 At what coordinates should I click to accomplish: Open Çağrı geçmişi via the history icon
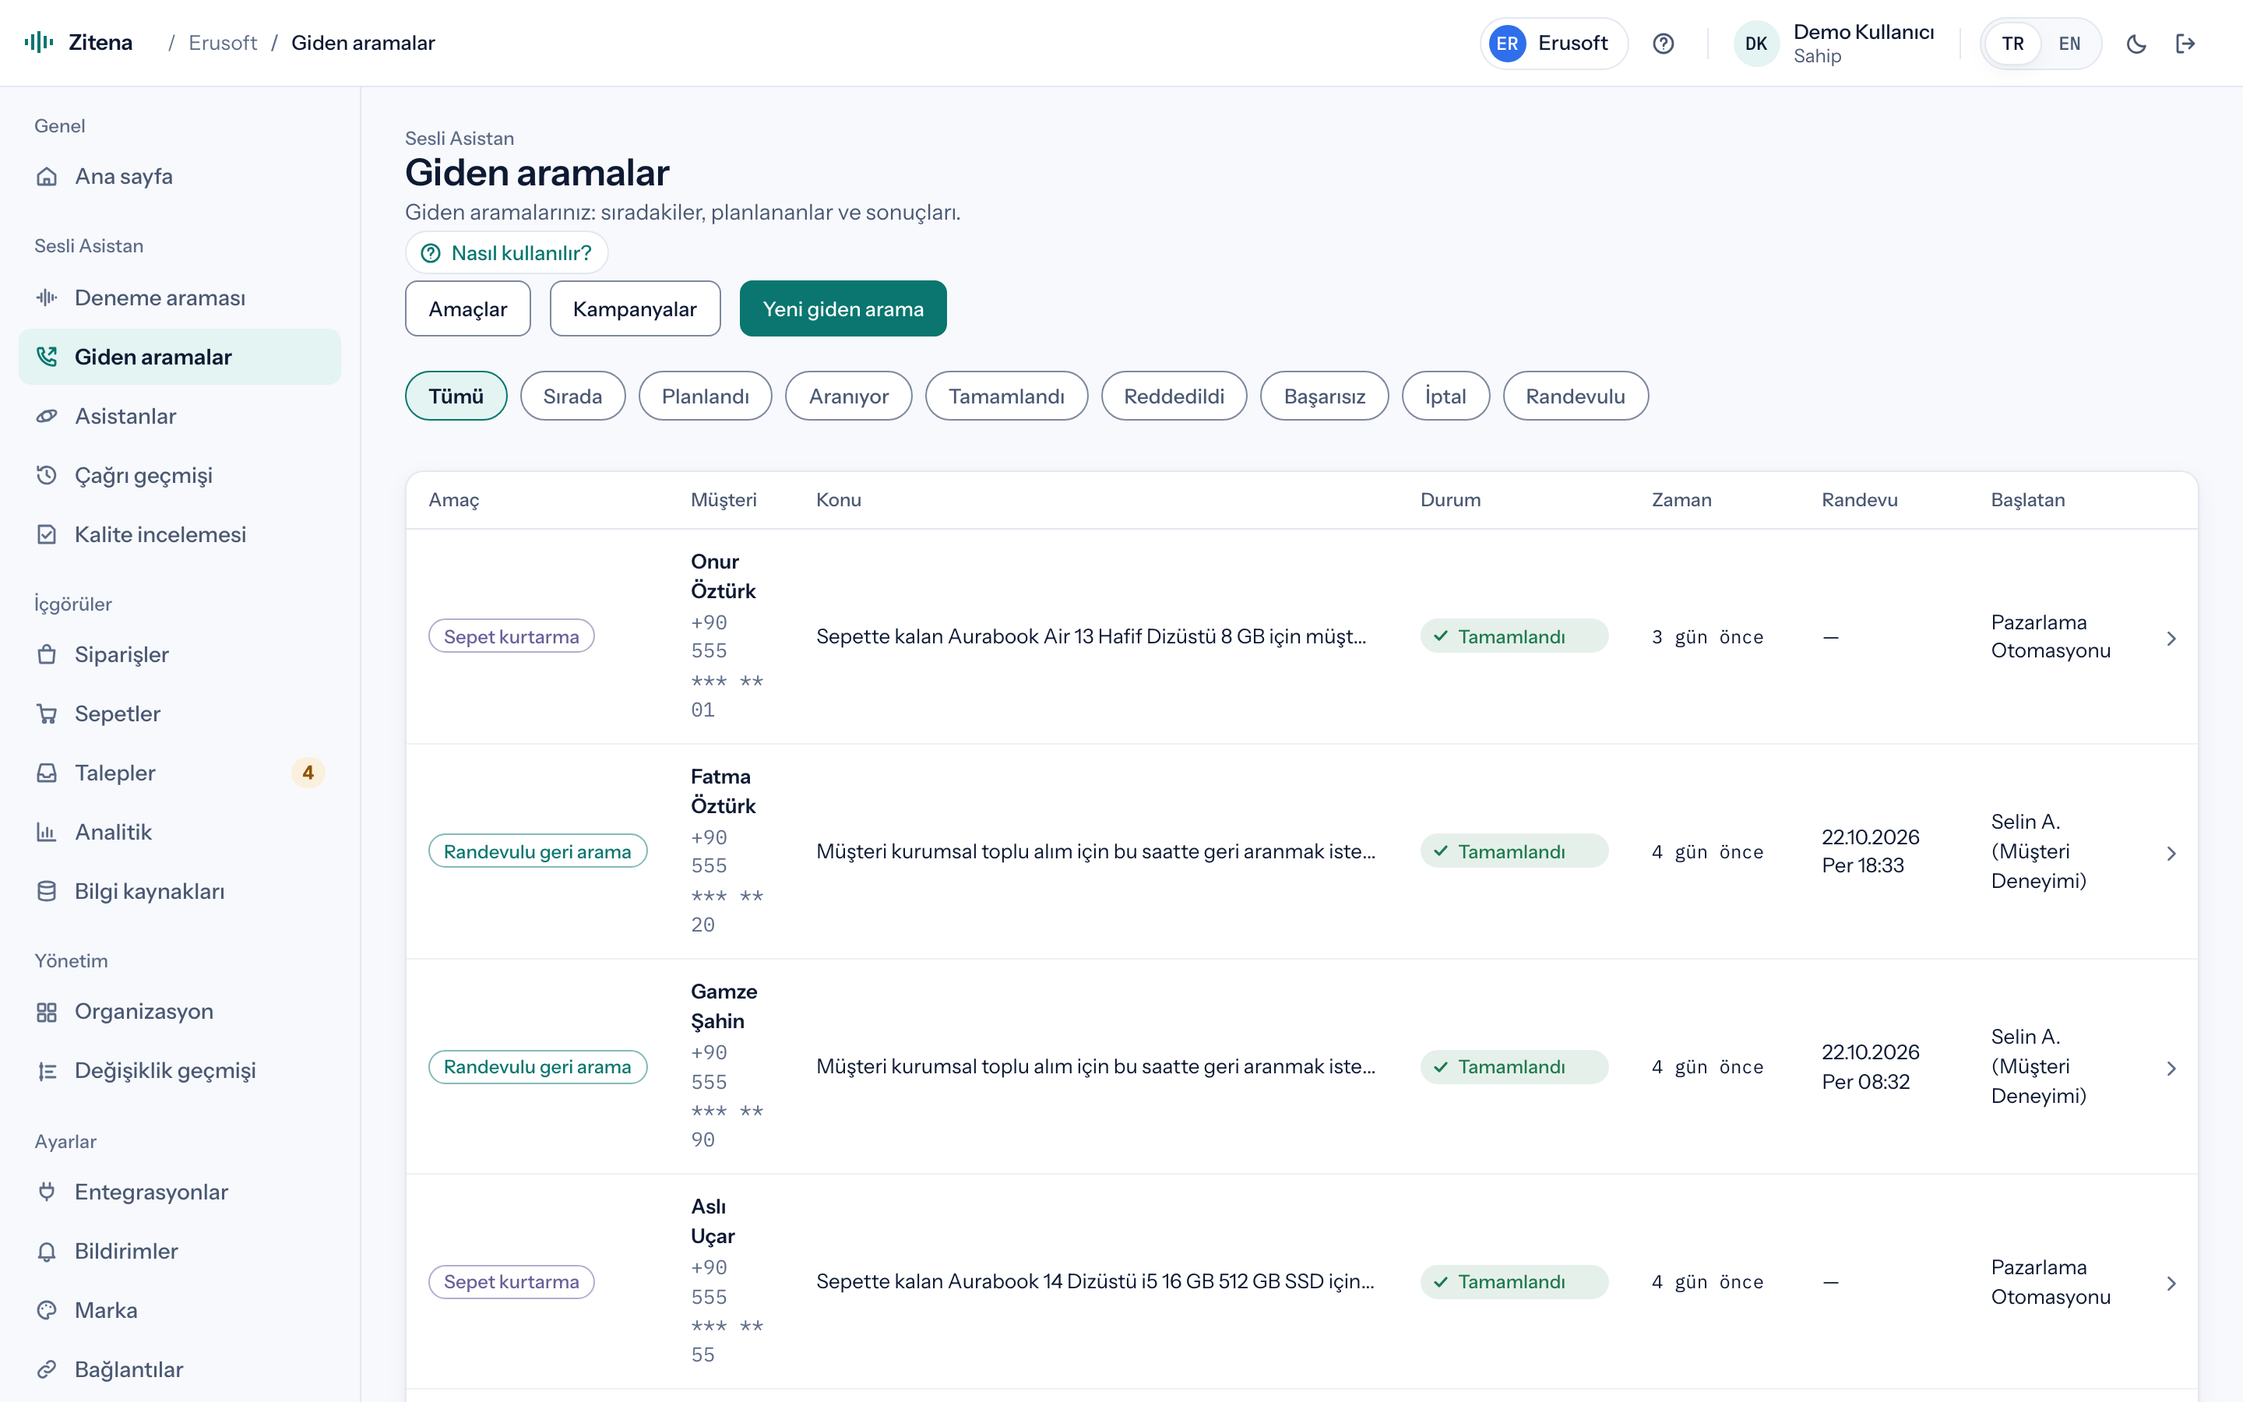coord(47,476)
